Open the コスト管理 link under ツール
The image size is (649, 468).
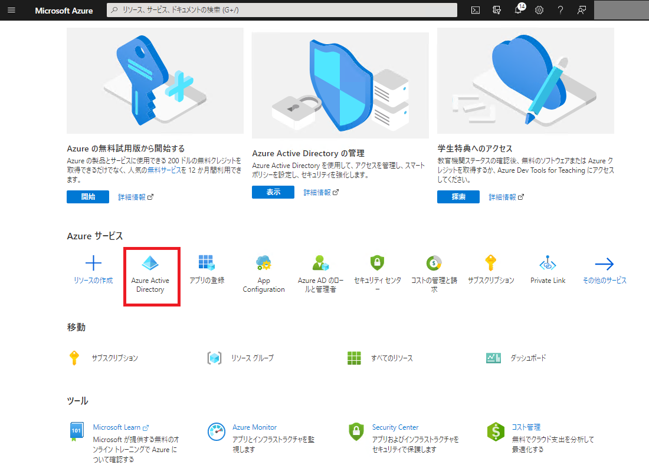coord(526,427)
